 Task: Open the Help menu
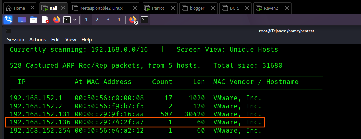[x=87, y=40]
